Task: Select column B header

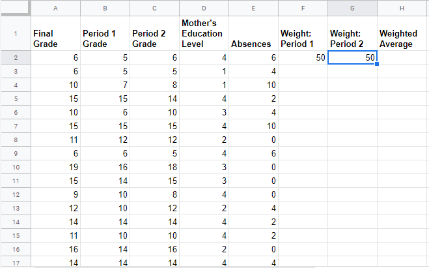Action: (x=105, y=8)
